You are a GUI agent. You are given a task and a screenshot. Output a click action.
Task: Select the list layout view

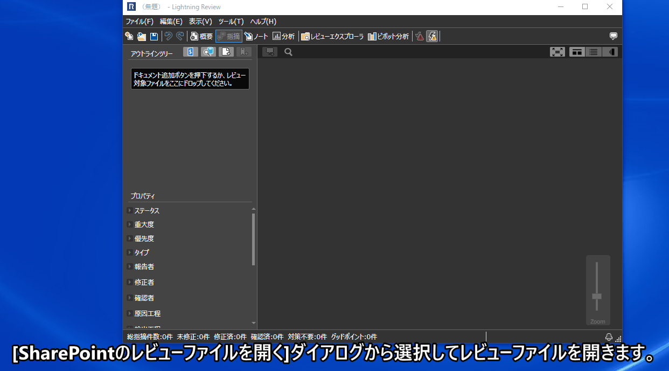594,52
